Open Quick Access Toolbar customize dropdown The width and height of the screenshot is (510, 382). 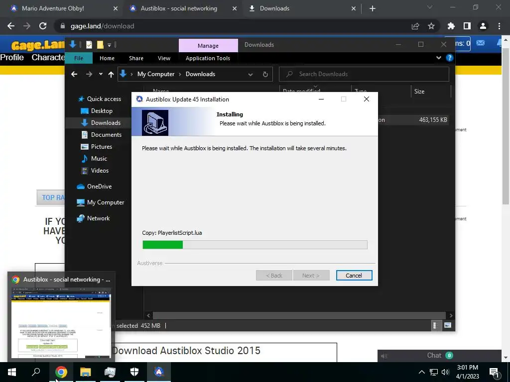pos(110,45)
